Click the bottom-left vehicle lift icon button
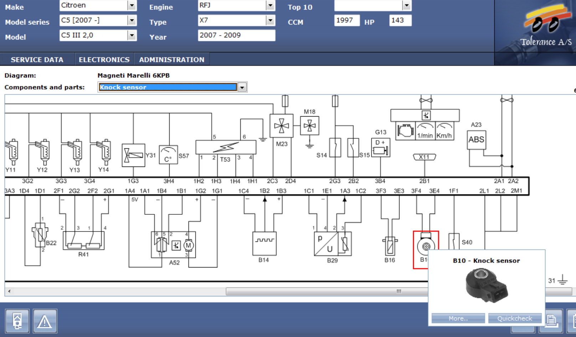The width and height of the screenshot is (576, 337). pyautogui.click(x=17, y=321)
